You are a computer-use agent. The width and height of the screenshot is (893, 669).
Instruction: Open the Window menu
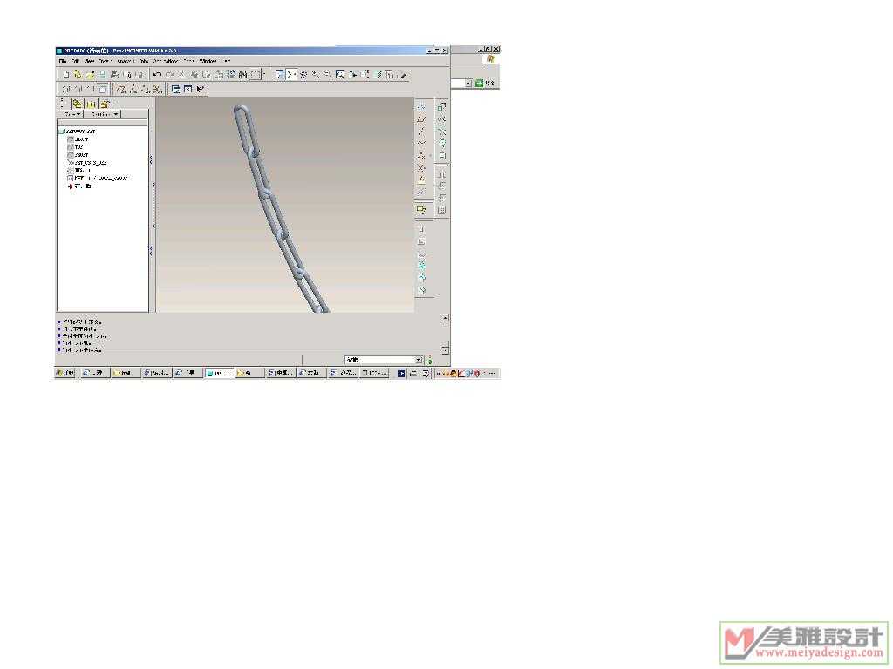208,61
